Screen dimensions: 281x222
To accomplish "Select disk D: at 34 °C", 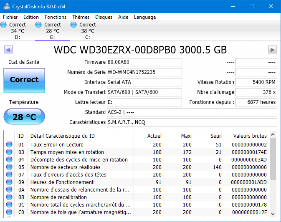I will [x=18, y=31].
